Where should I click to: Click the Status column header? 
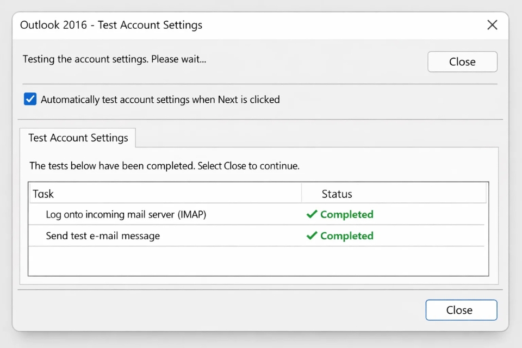click(x=337, y=194)
